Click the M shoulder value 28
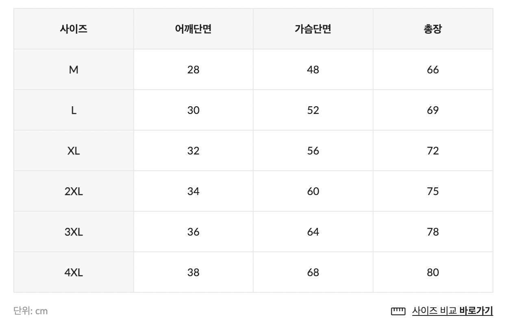 pos(193,70)
